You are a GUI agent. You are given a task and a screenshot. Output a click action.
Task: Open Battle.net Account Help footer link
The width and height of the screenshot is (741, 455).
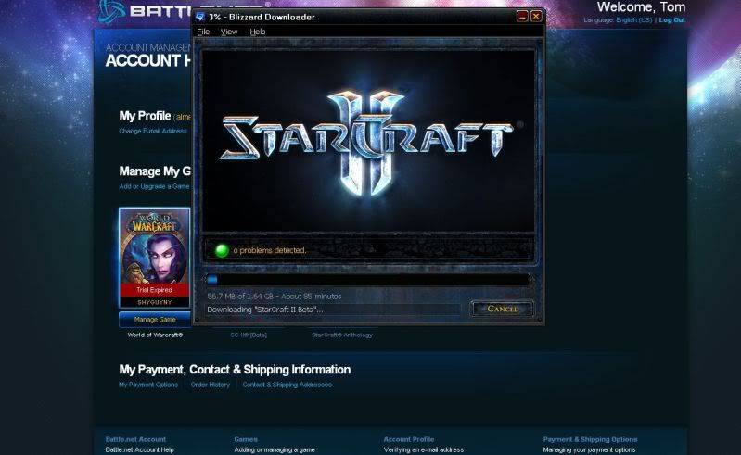coord(139,449)
